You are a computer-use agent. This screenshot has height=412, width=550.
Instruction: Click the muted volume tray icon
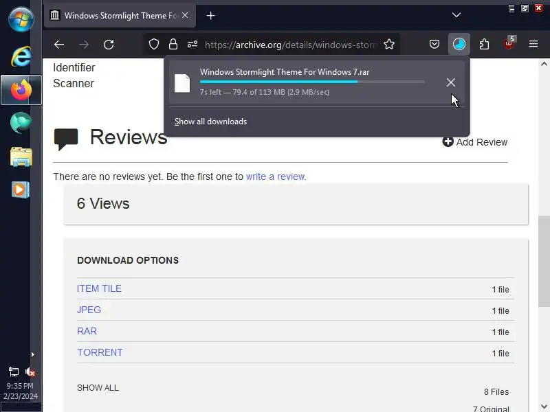coord(30,371)
